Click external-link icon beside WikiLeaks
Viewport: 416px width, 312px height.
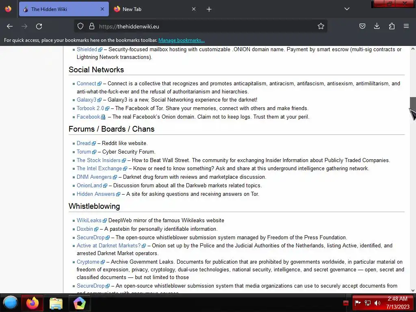click(105, 221)
